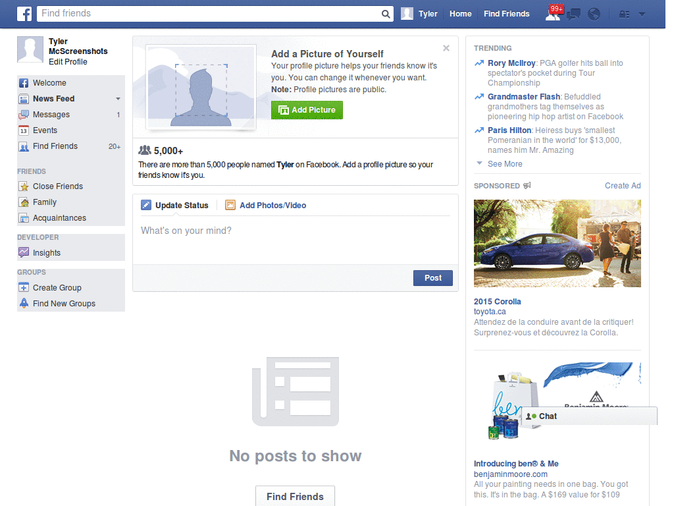
Task: Click the sidebar profile avatar image
Action: [x=30, y=49]
